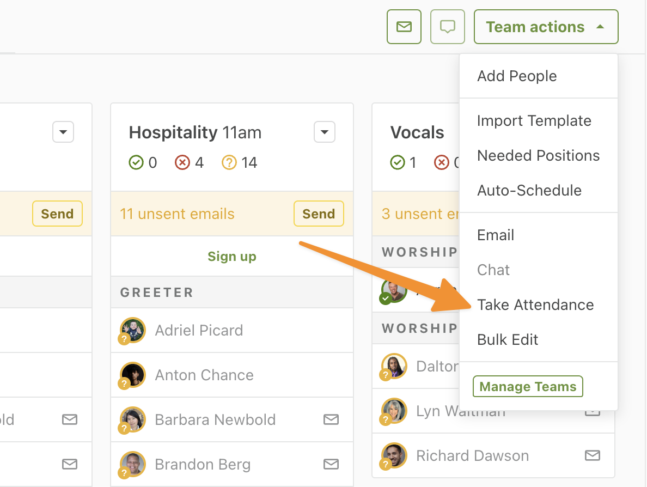This screenshot has width=647, height=487.
Task: Click the 11 unsent emails notice text
Action: tap(177, 214)
